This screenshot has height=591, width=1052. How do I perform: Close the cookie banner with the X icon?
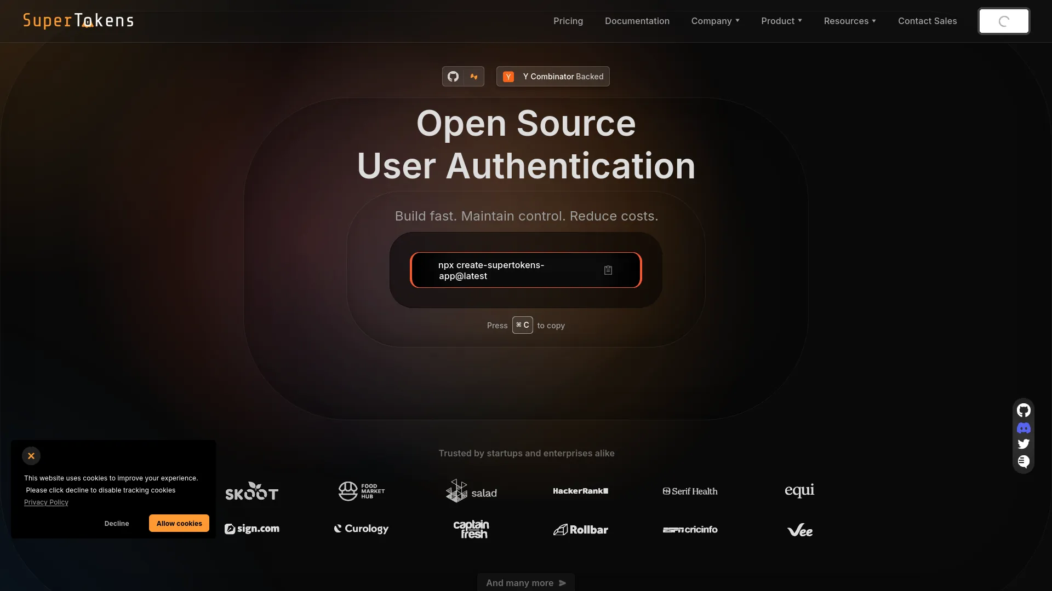[31, 456]
